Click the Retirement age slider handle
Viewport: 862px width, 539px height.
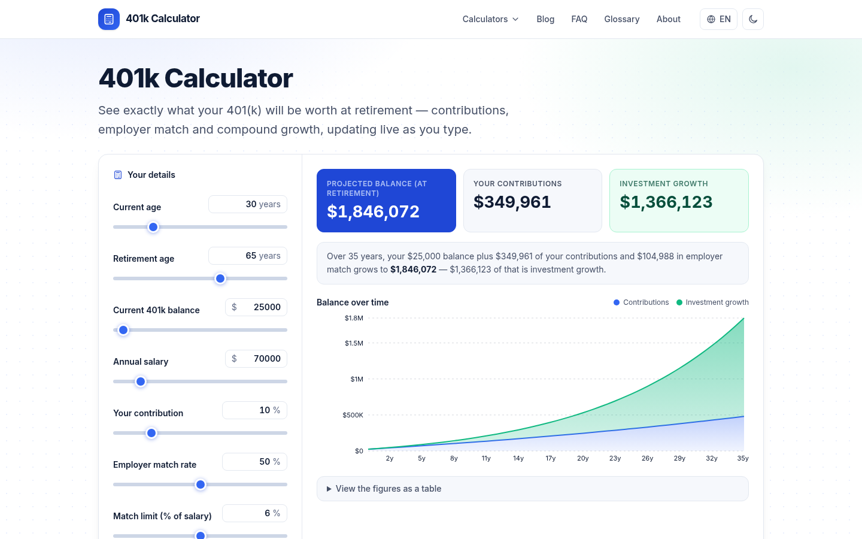220,278
